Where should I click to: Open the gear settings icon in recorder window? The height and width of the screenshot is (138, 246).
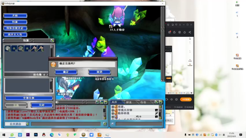point(176,99)
